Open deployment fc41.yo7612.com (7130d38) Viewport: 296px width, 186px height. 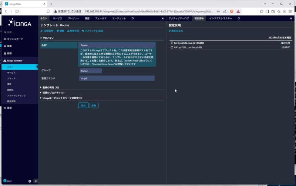click(189, 43)
